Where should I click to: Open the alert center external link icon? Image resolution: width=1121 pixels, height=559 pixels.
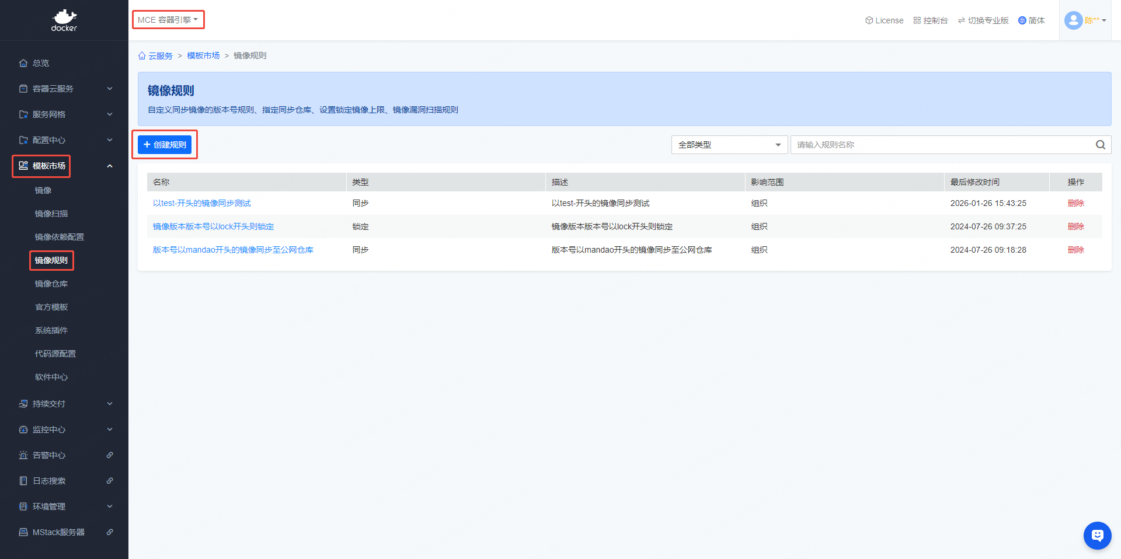coord(110,455)
